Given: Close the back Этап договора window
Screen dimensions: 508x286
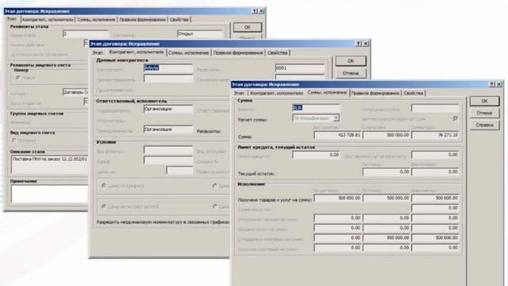Looking at the screenshot, I should coord(261,11).
